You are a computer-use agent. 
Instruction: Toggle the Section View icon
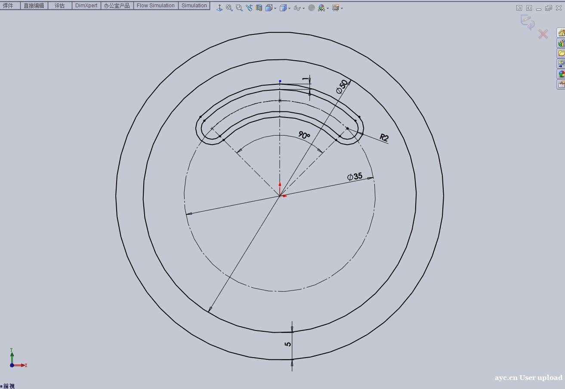click(259, 8)
